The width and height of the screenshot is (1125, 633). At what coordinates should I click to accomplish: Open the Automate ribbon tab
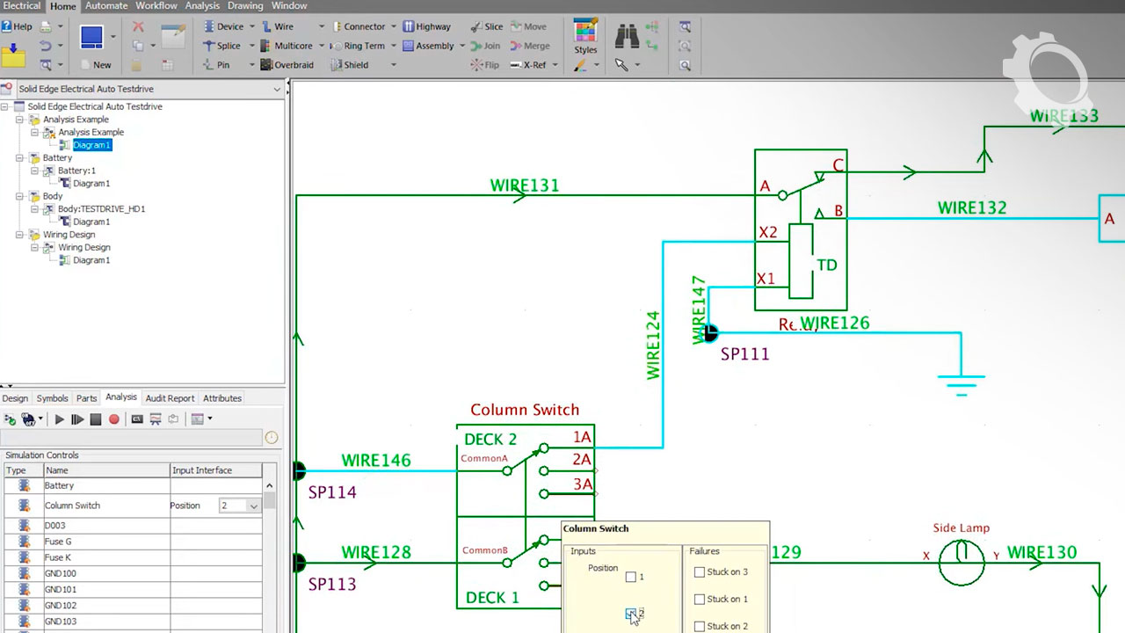(105, 6)
